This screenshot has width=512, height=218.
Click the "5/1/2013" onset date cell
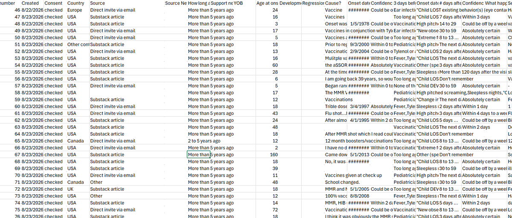359,155
